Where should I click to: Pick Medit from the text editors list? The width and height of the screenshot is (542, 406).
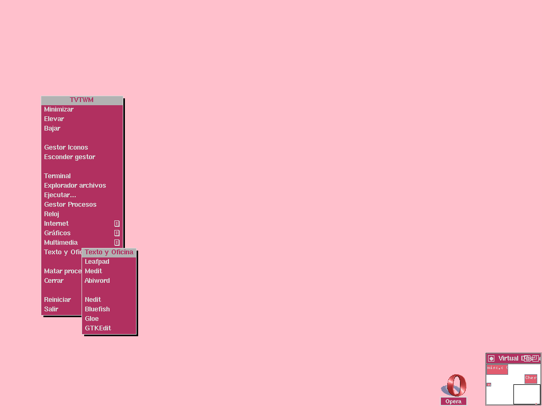94,271
